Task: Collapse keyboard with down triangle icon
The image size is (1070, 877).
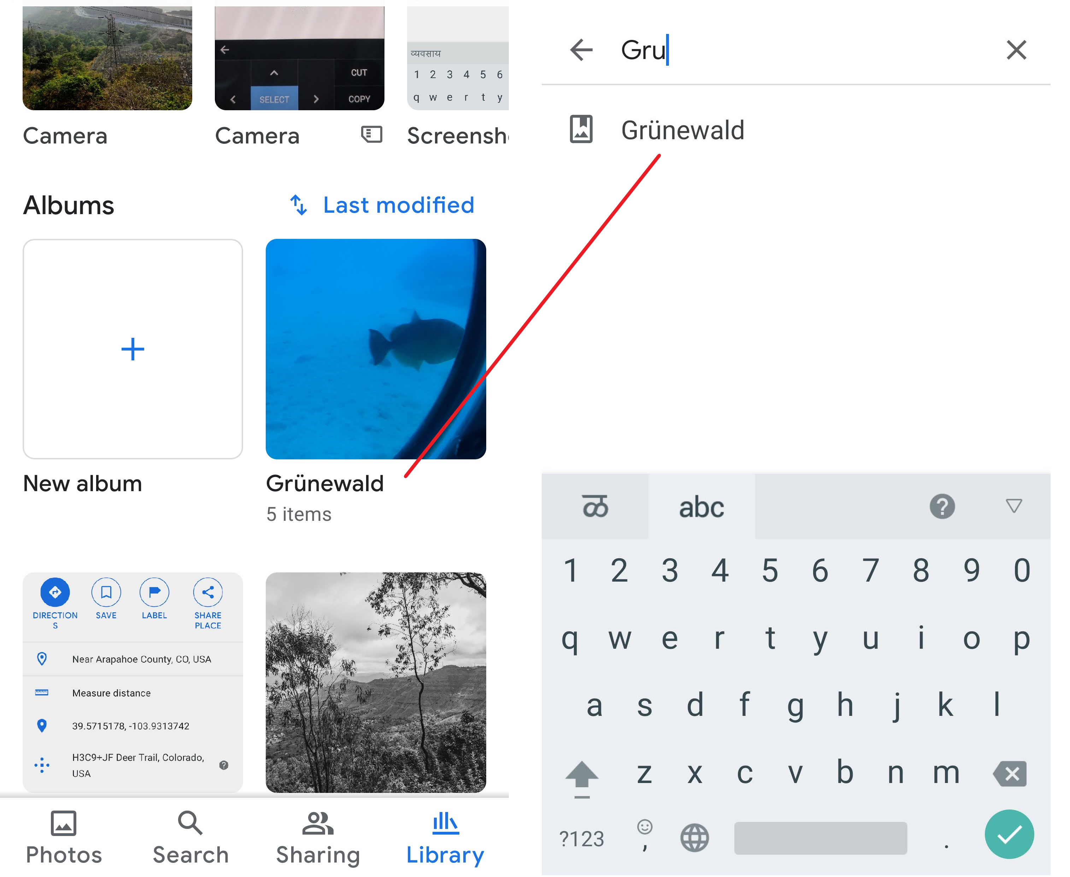Action: click(1013, 506)
